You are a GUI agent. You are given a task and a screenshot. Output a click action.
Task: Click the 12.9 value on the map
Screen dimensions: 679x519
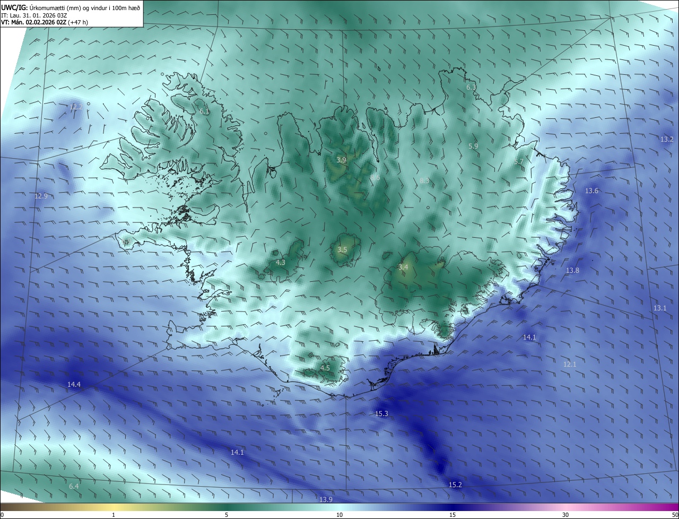coord(41,196)
